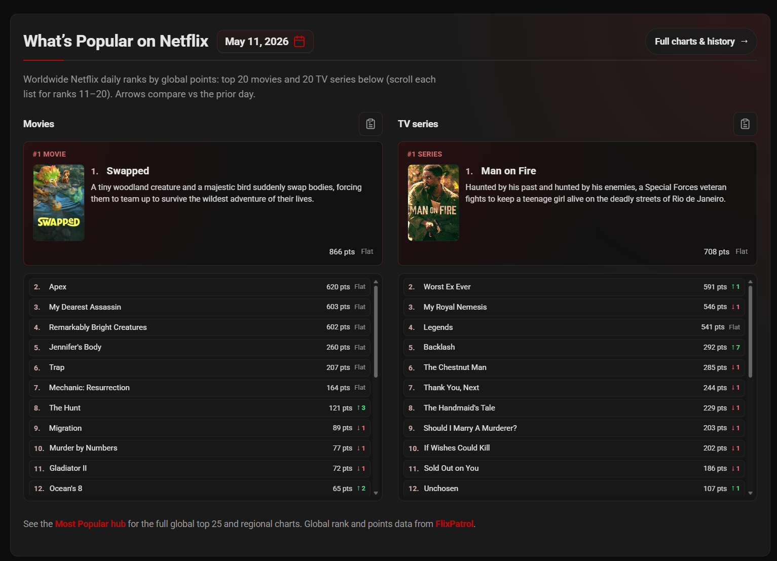The width and height of the screenshot is (777, 561).
Task: Select the Backlash series row
Action: [x=574, y=347]
